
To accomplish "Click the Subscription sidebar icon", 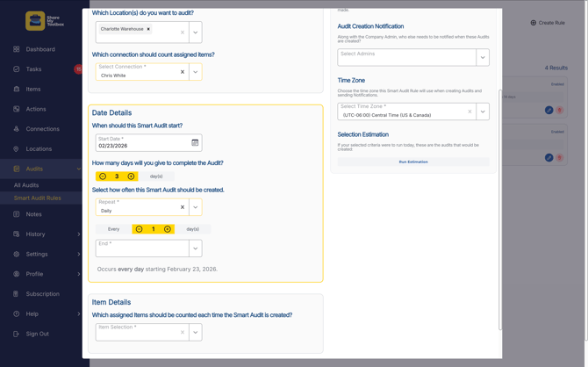I will pyautogui.click(x=16, y=294).
